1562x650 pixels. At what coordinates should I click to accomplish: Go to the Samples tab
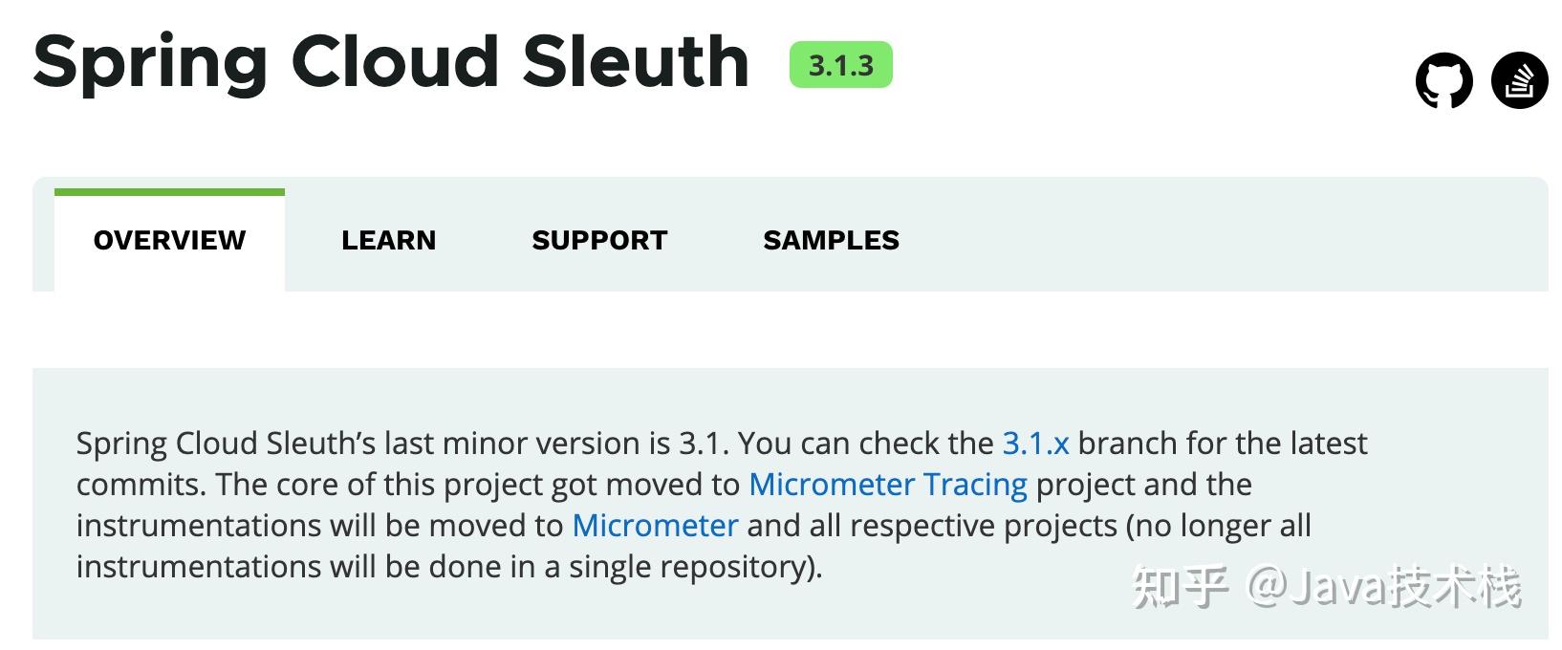(831, 240)
